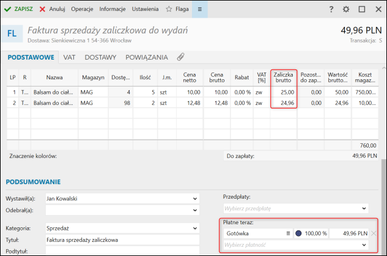Screen dimensions: 387x256
Task: Click the Gotówka payment list icon
Action: (288, 233)
